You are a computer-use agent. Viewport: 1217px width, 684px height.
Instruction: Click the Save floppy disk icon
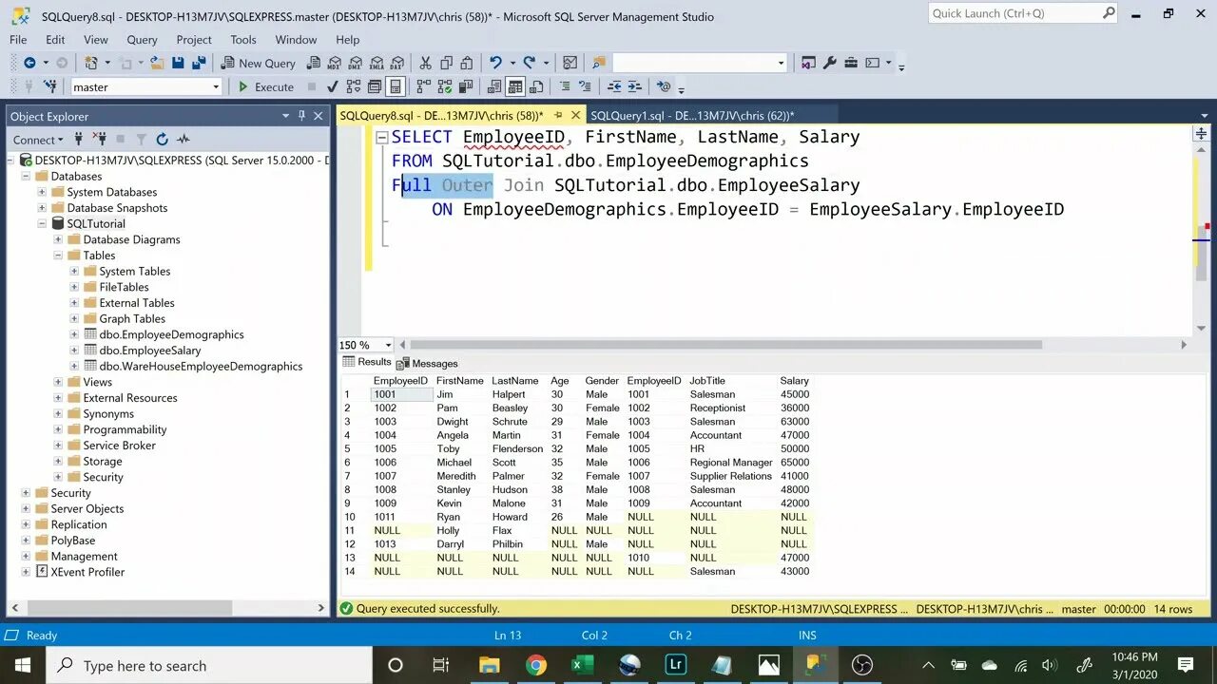tap(178, 63)
